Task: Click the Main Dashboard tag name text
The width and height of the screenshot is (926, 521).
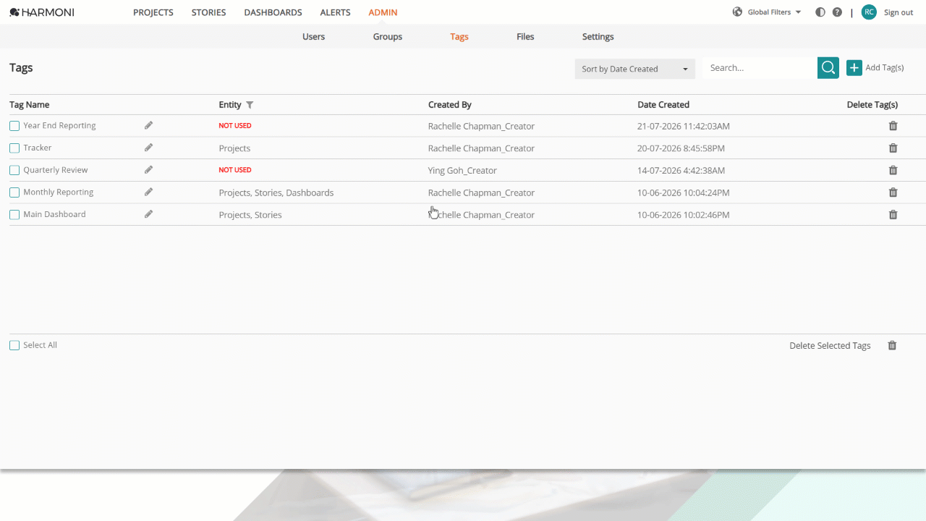Action: 54,214
